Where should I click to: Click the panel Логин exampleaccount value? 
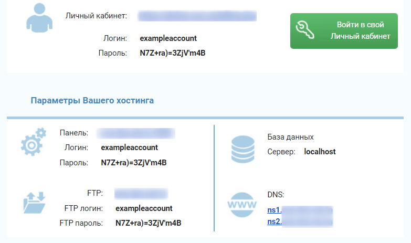[129, 147]
